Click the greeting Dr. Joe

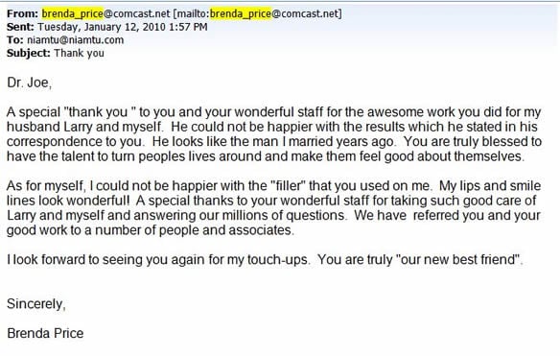coord(30,83)
